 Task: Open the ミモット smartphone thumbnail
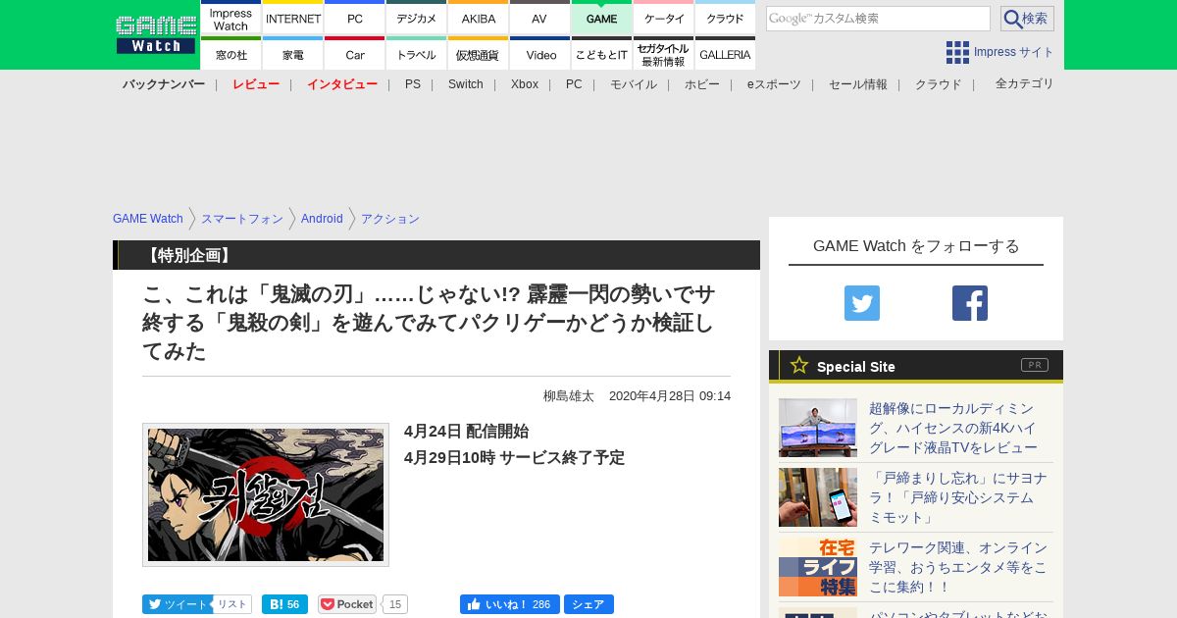click(x=818, y=497)
